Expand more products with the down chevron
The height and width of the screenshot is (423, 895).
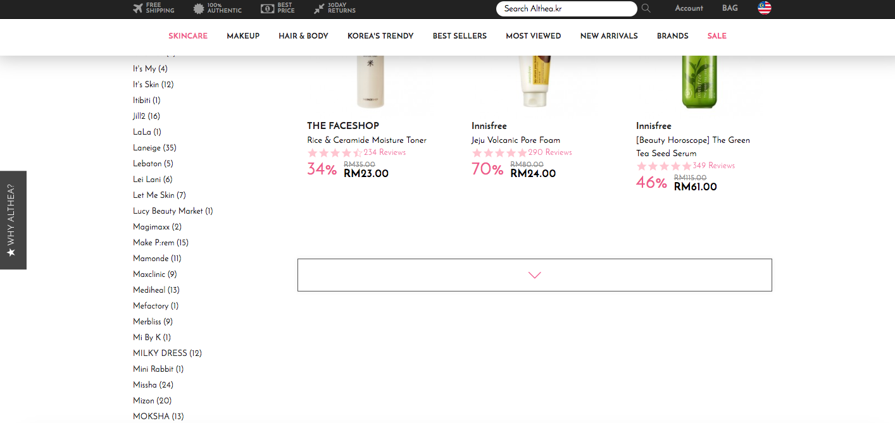point(535,275)
